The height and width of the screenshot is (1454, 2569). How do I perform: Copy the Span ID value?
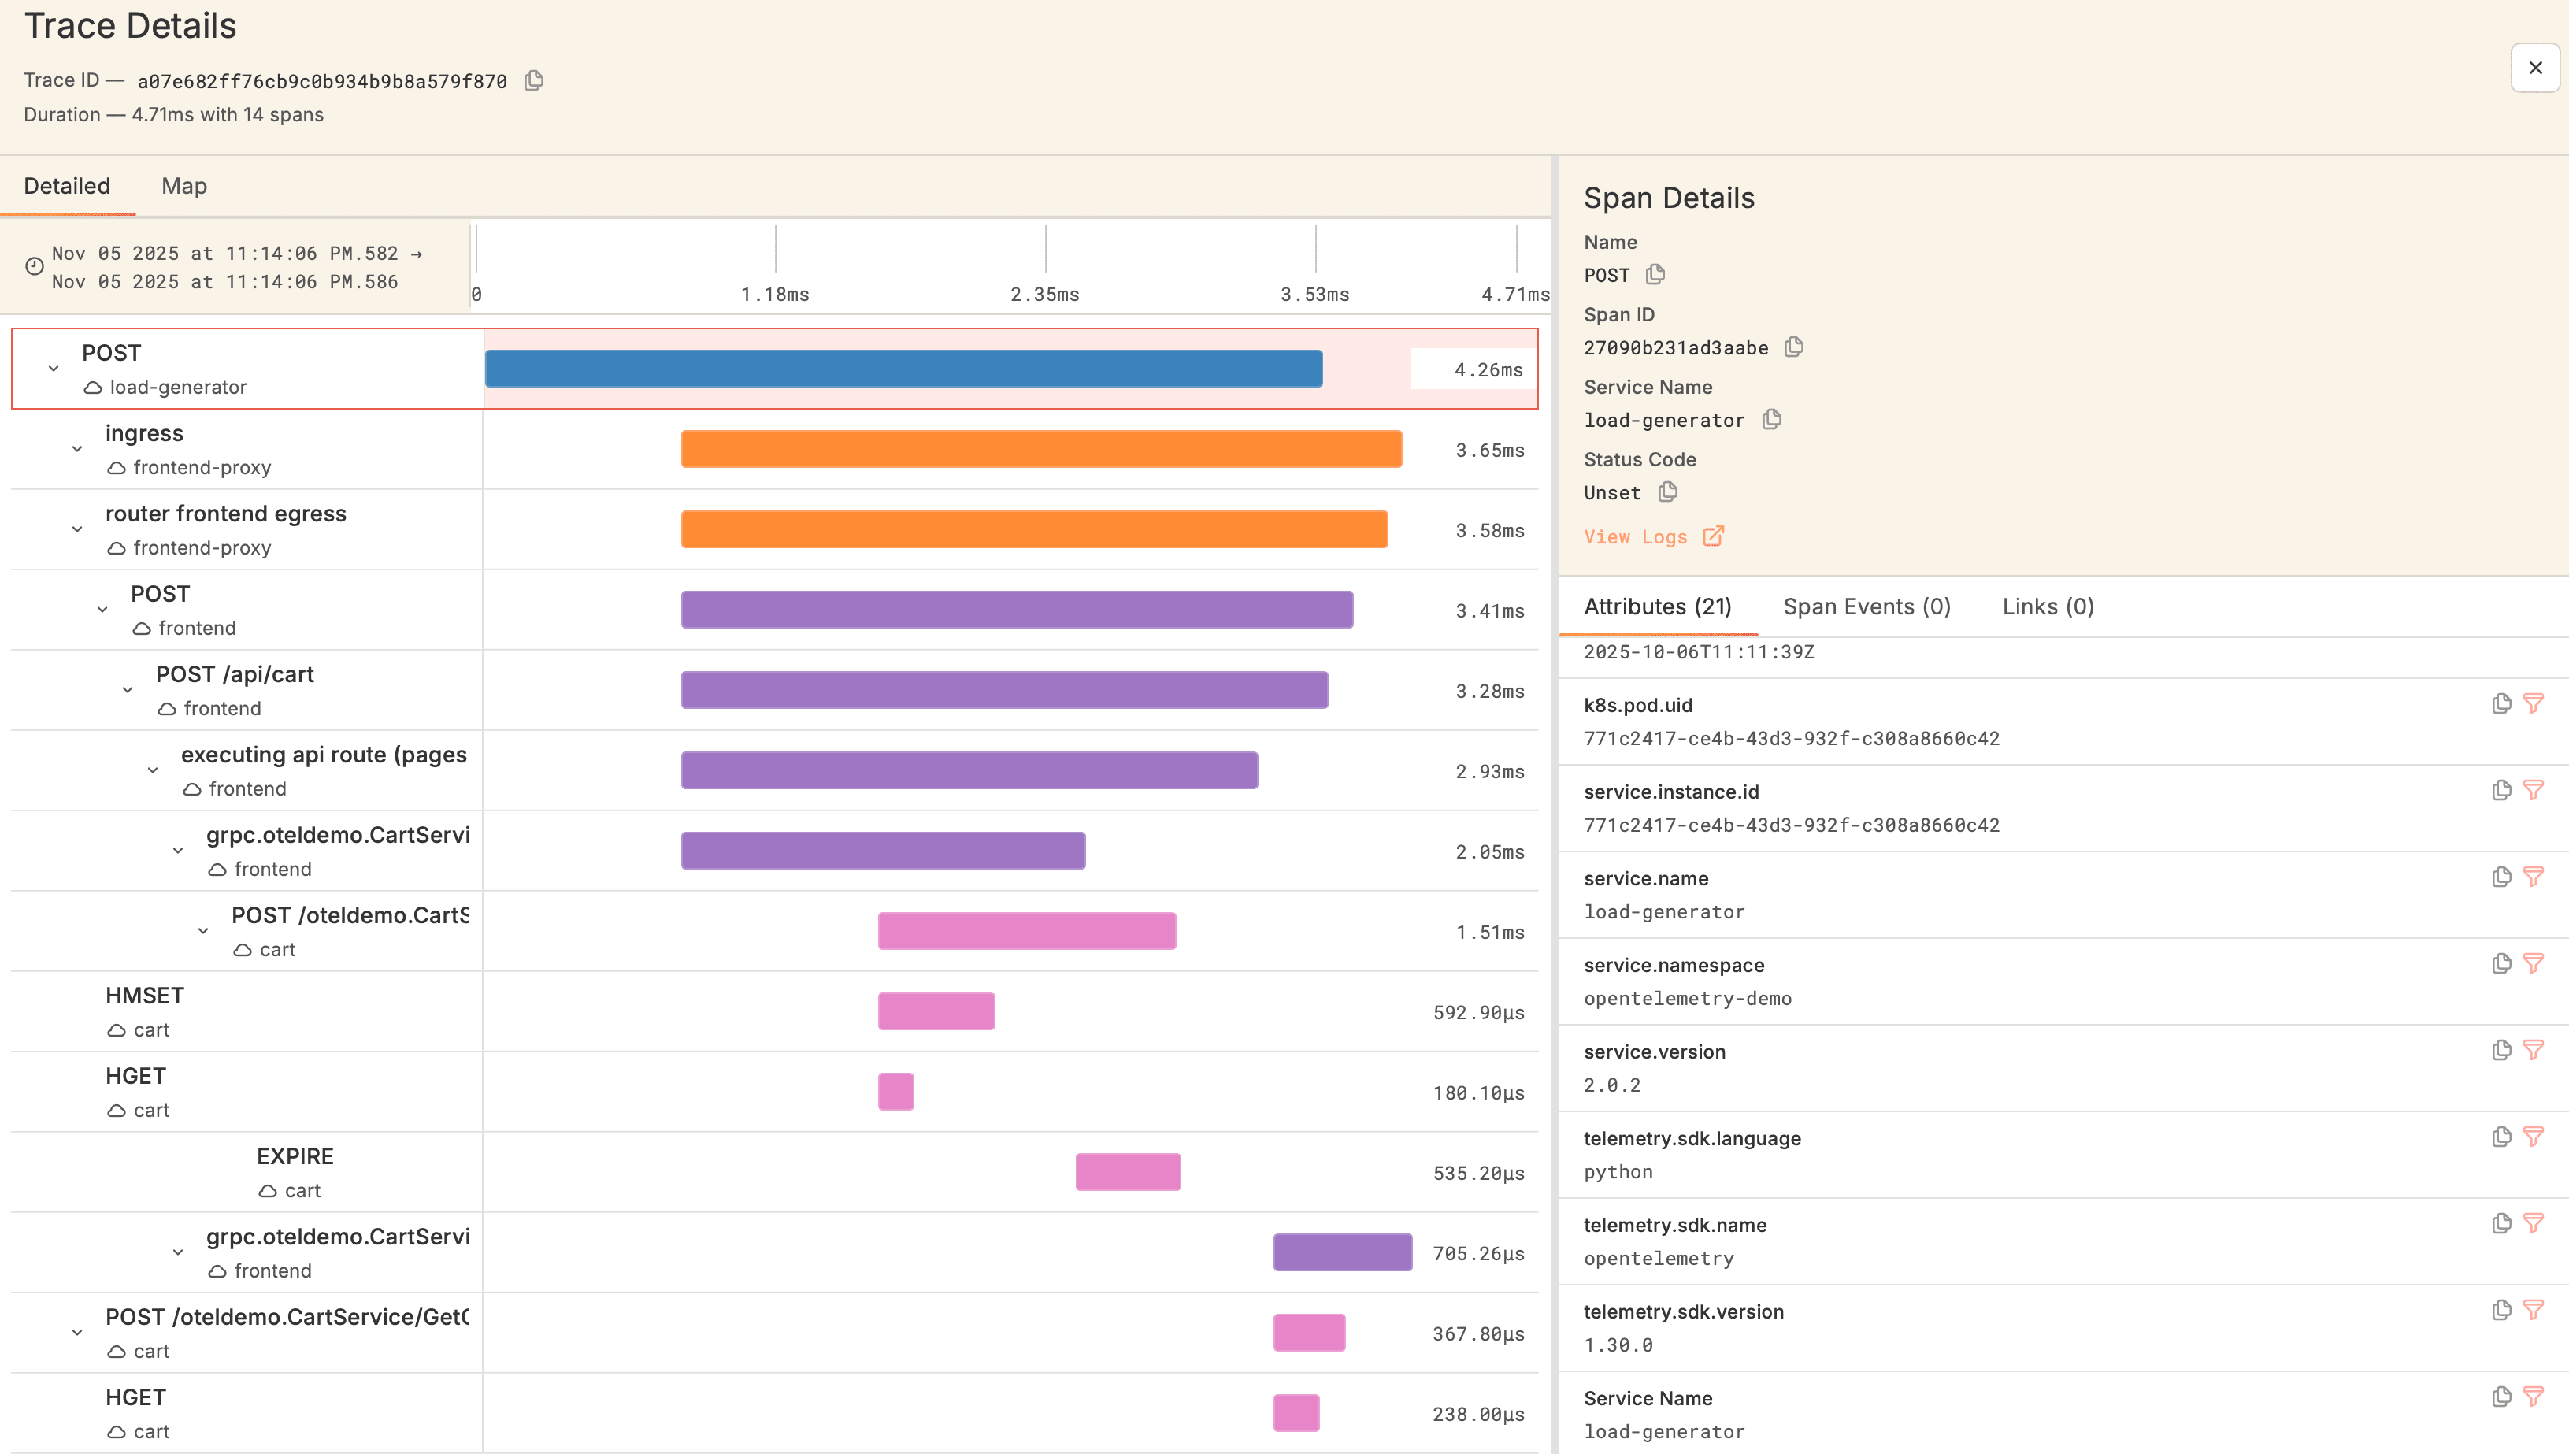[1793, 347]
